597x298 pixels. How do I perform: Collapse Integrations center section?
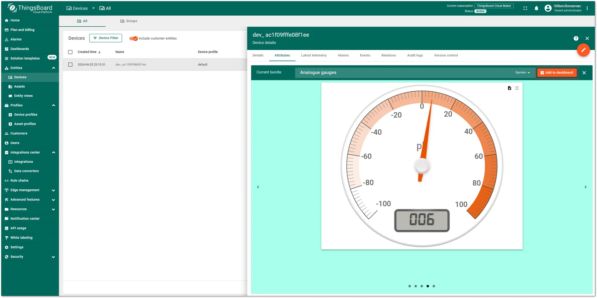click(53, 152)
